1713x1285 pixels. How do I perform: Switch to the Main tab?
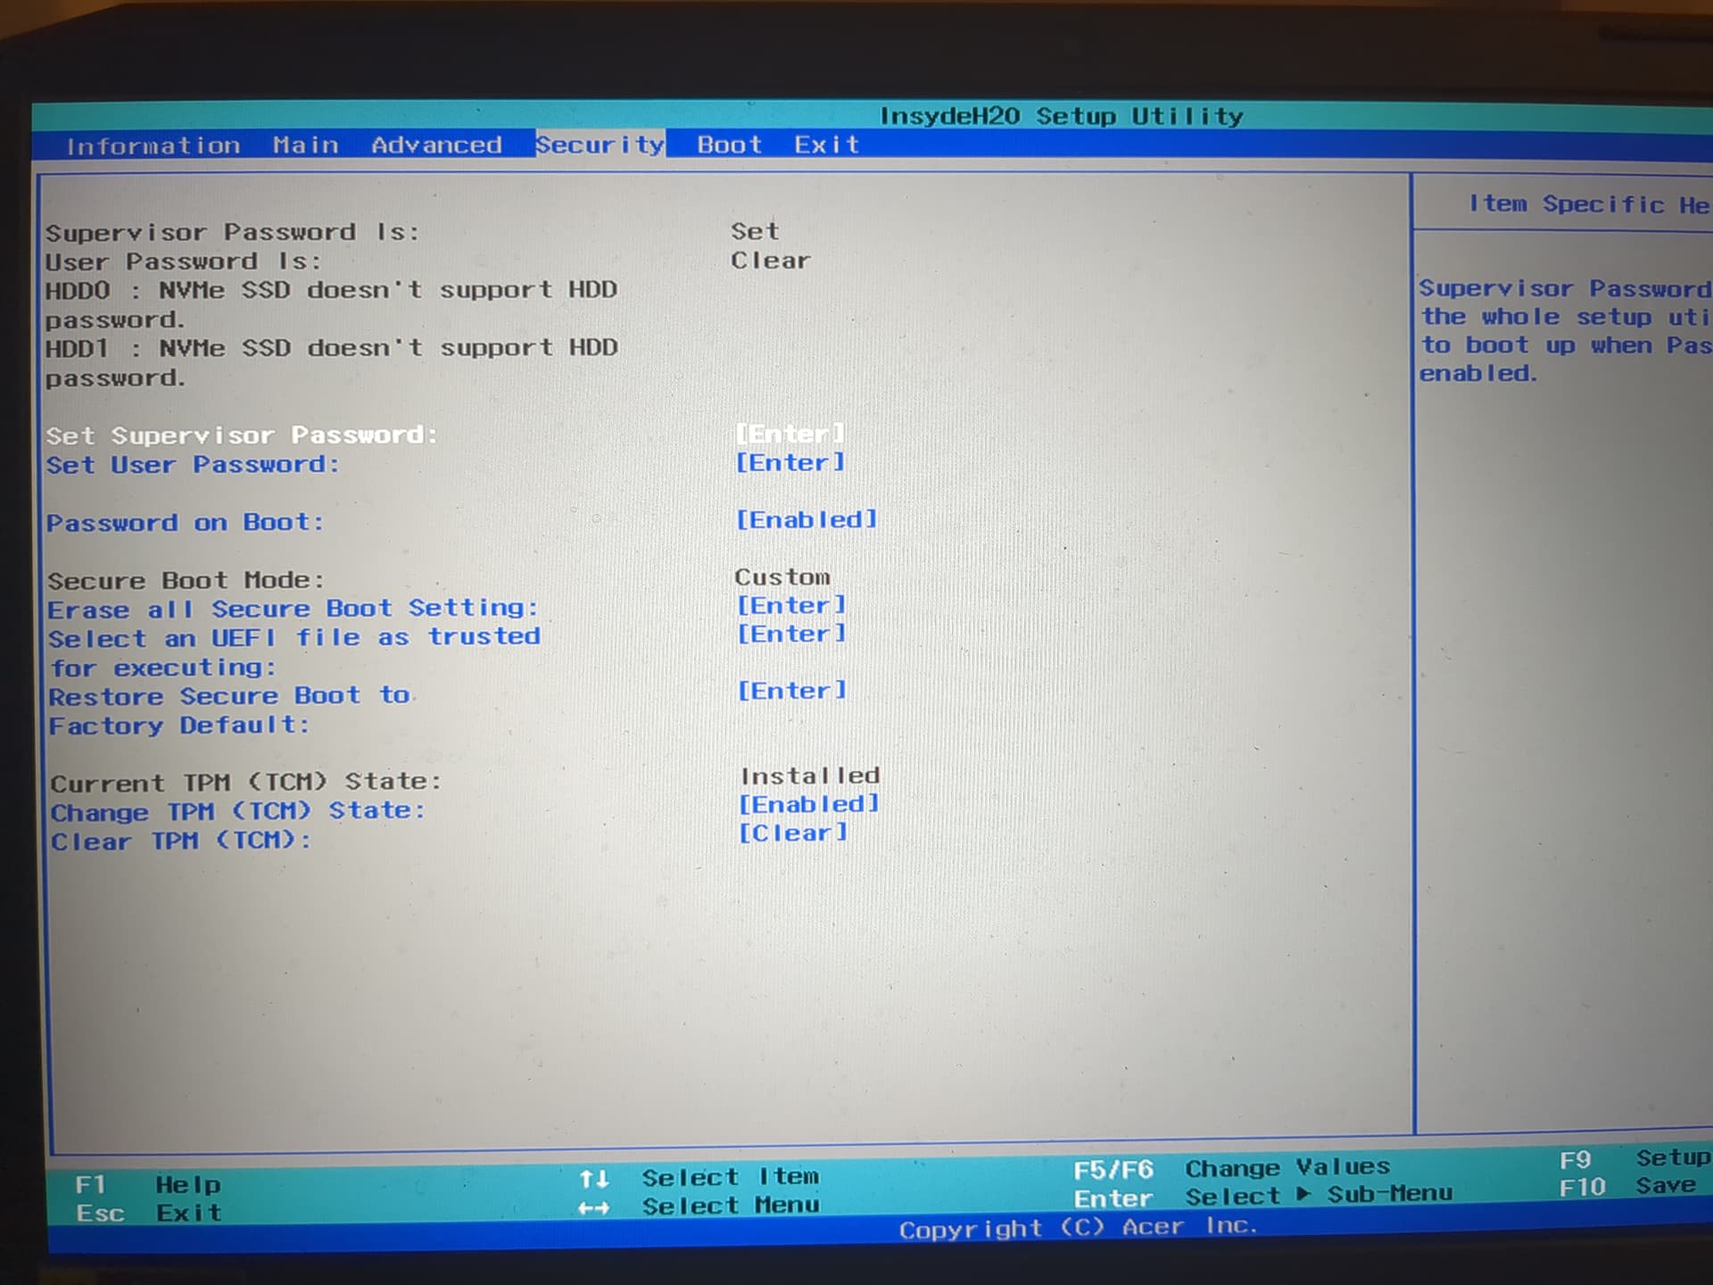point(305,145)
